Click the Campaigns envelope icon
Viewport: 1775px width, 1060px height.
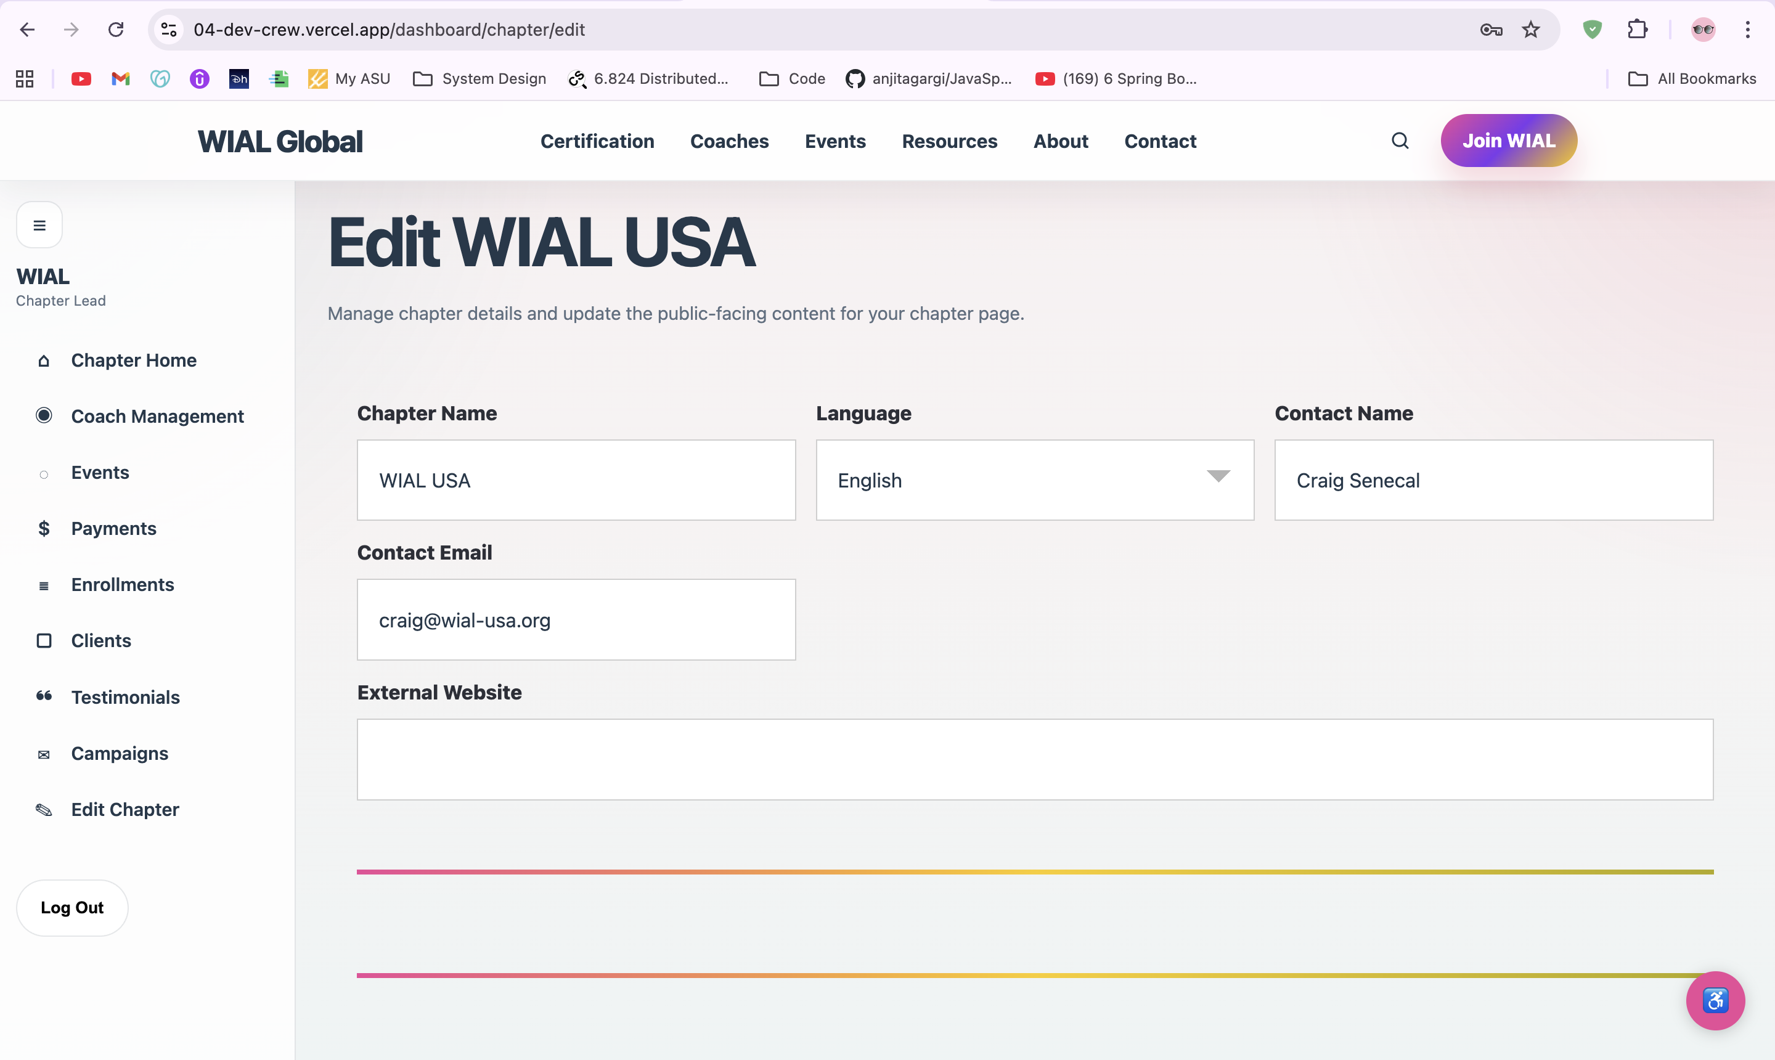[44, 754]
